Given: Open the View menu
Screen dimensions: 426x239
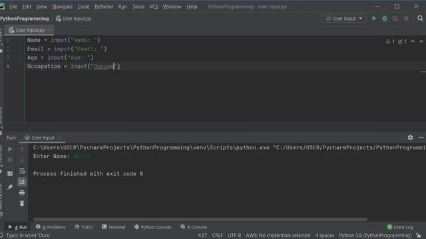Looking at the screenshot, I should pos(41,7).
